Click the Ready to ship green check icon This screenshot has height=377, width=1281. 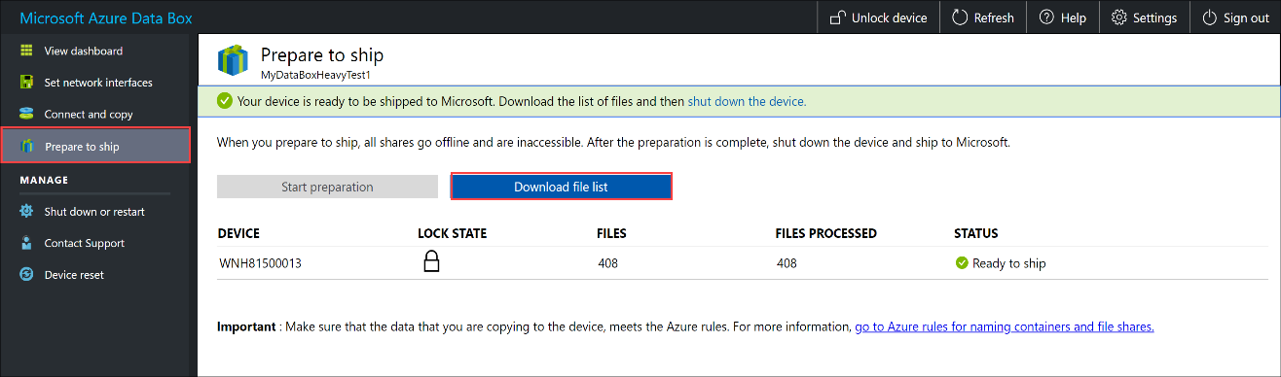pyautogui.click(x=962, y=262)
